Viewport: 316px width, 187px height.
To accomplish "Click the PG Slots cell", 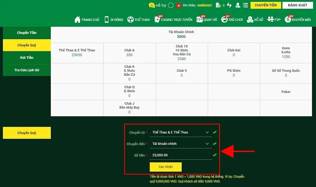I will 234,73.
